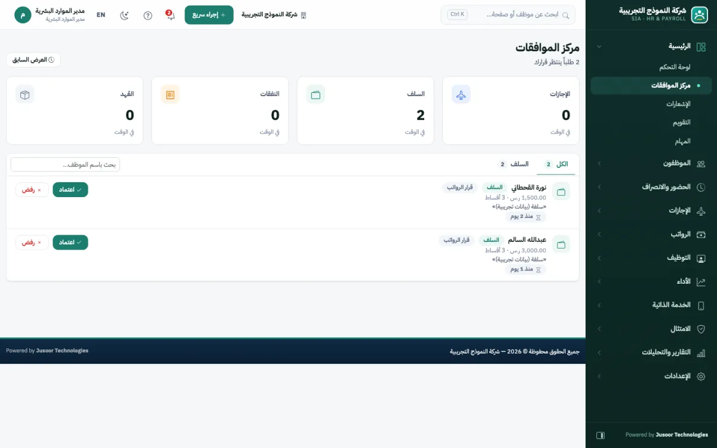
Task: Click hourglass icon next to منذ 1 يوم
Action: coord(538,269)
